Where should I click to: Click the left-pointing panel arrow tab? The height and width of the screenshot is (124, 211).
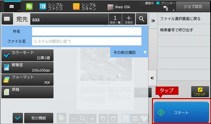[x=153, y=78]
